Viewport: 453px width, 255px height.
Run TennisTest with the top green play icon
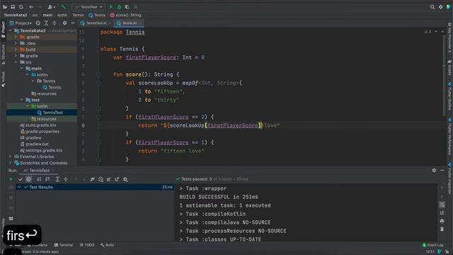pyautogui.click(x=111, y=6)
